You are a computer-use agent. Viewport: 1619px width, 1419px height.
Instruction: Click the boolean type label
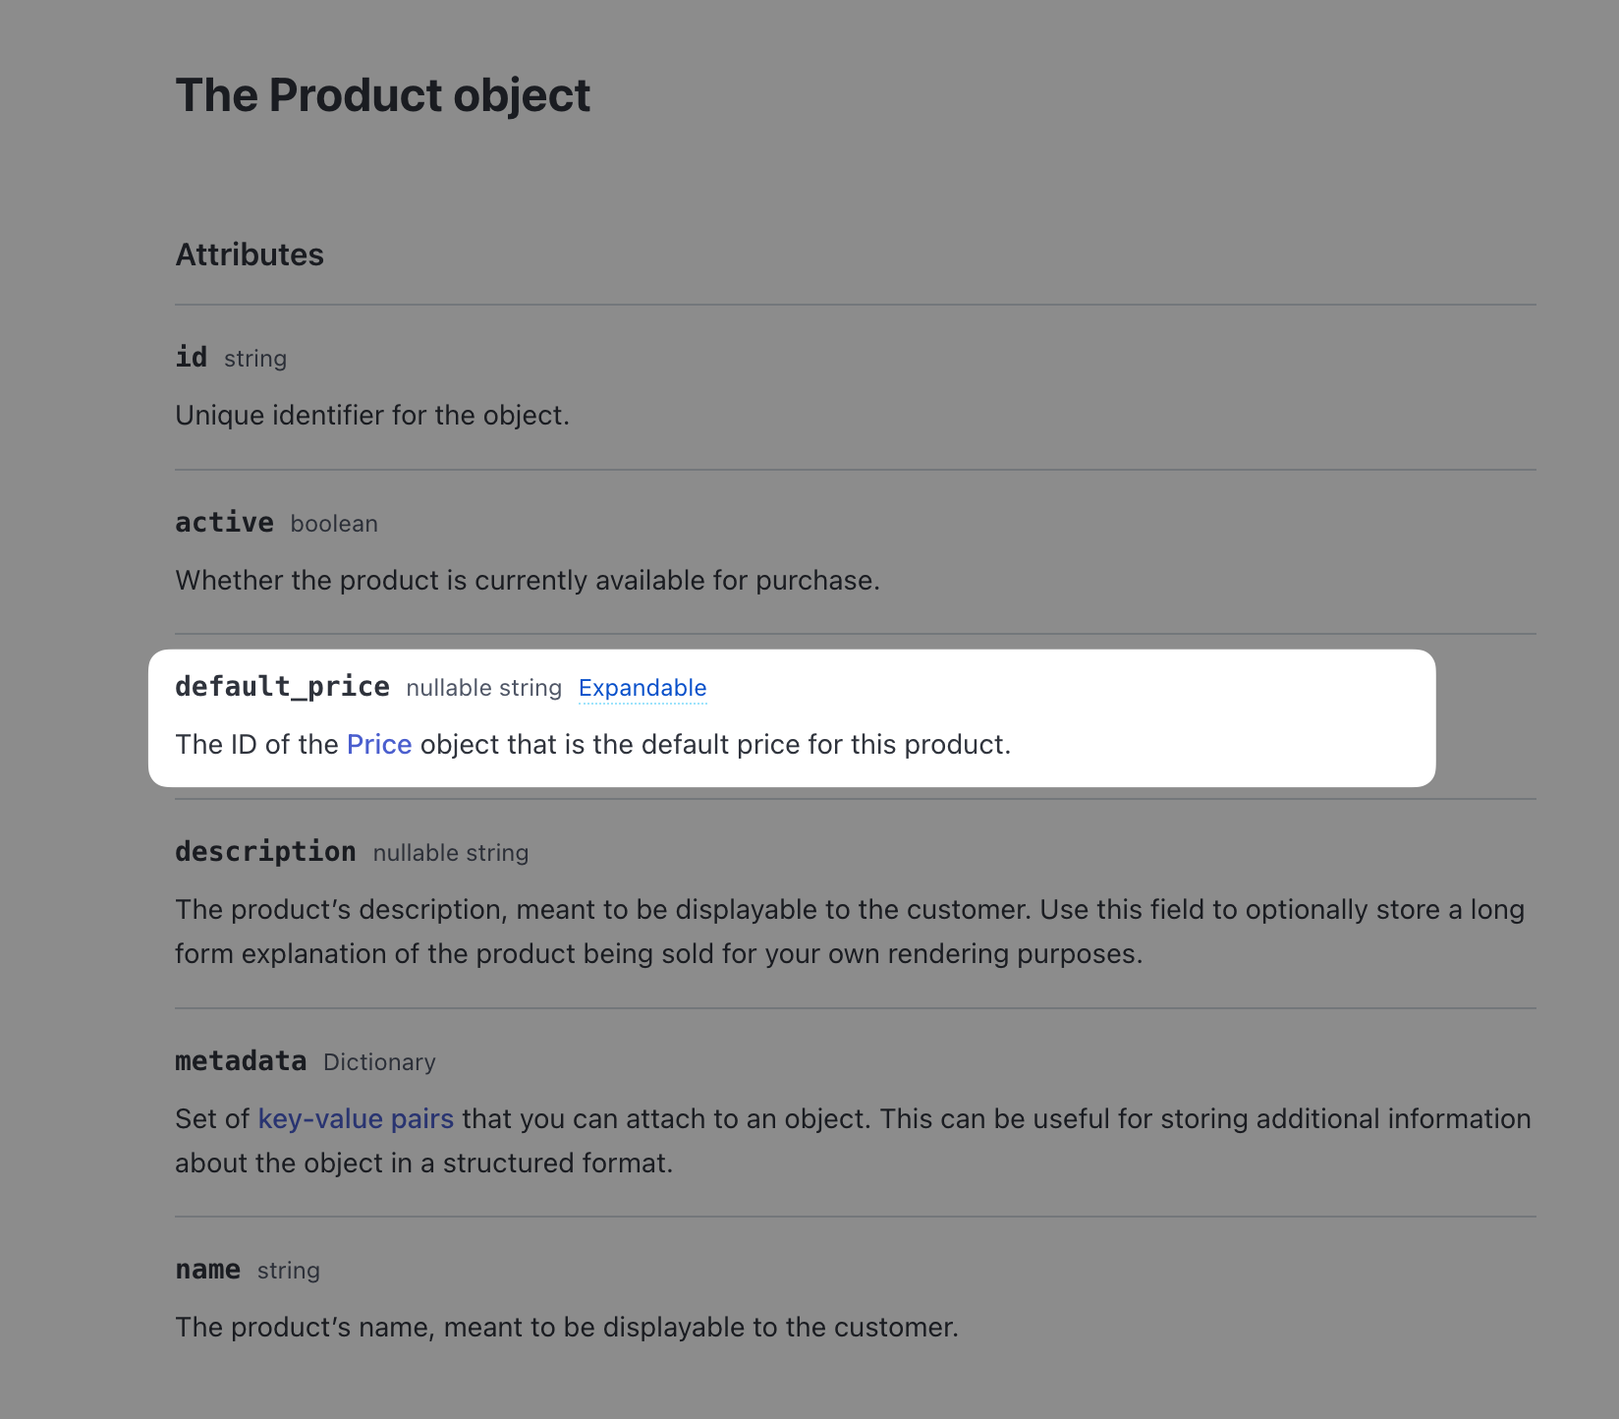[334, 524]
